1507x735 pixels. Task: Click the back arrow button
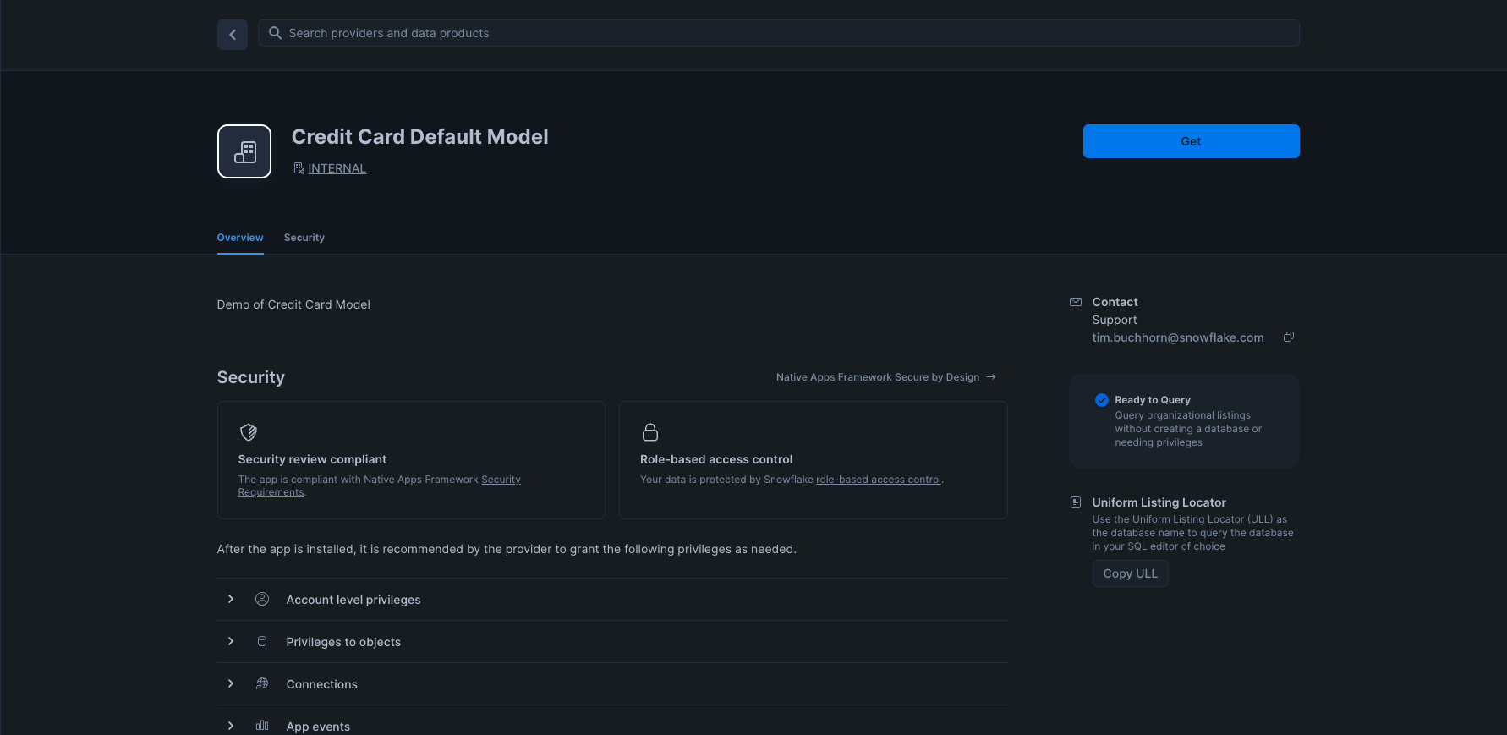click(233, 35)
